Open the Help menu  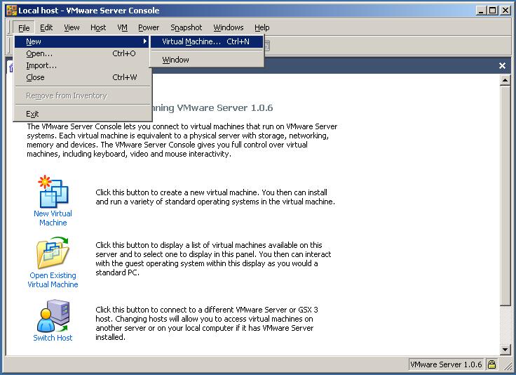click(262, 27)
